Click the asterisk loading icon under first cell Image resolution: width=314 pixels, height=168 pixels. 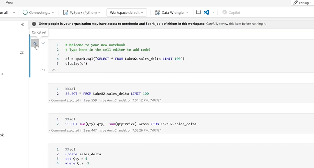pyautogui.click(x=54, y=70)
